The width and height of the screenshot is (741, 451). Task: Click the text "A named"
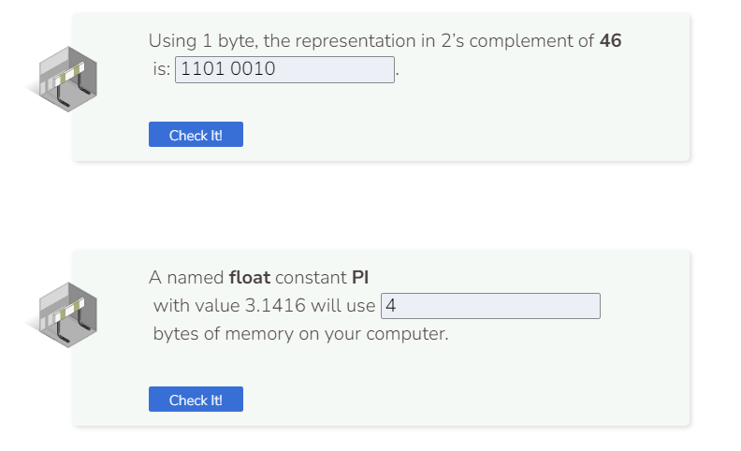pos(185,278)
